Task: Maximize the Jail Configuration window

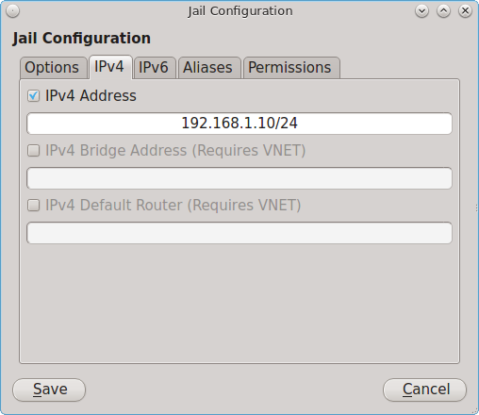Action: pos(443,11)
